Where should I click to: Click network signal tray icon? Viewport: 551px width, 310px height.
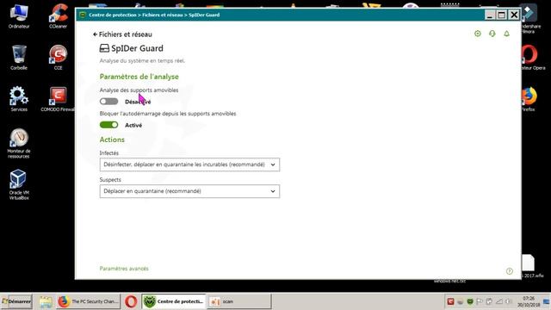coord(499,301)
